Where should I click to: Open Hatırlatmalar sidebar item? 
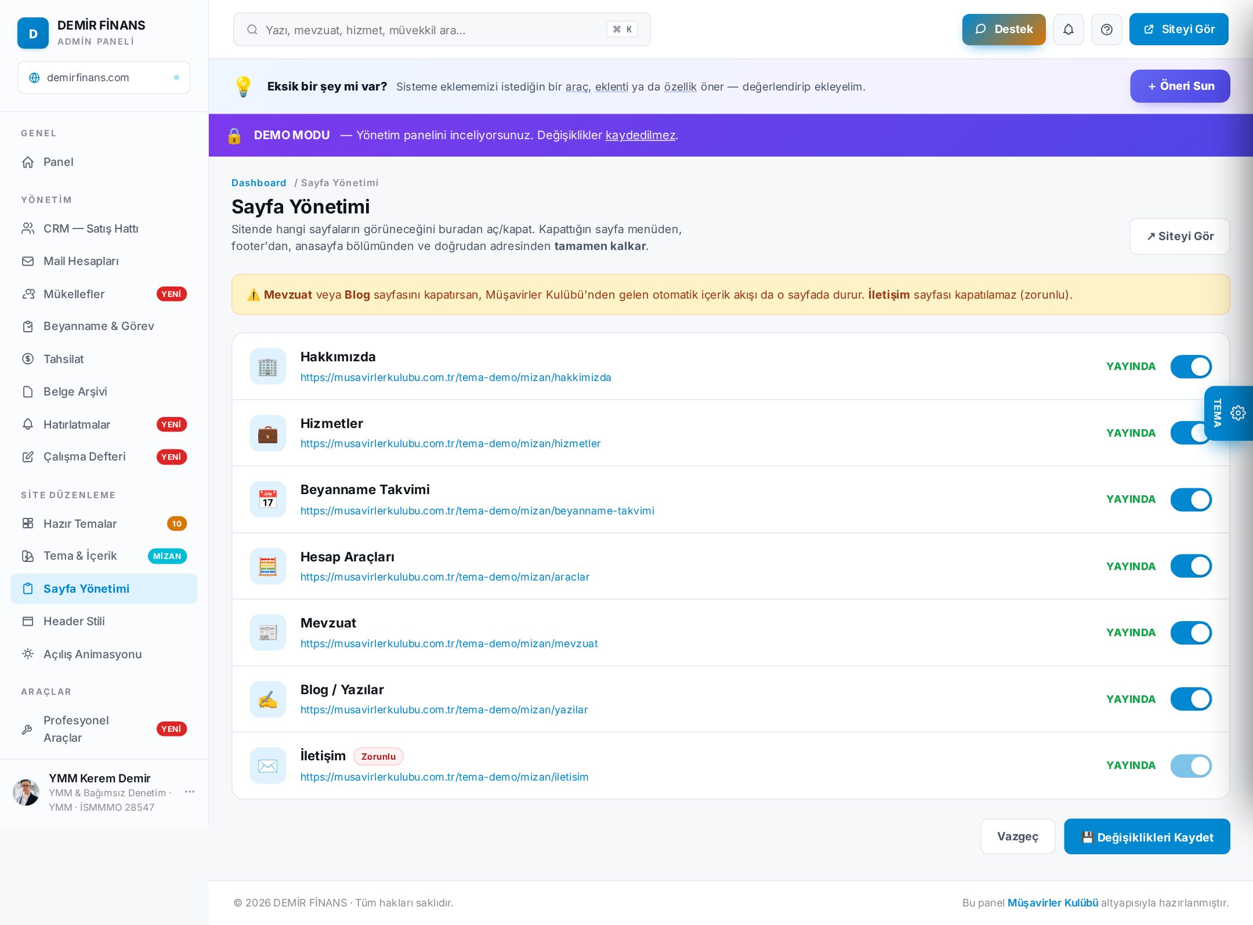[104, 425]
